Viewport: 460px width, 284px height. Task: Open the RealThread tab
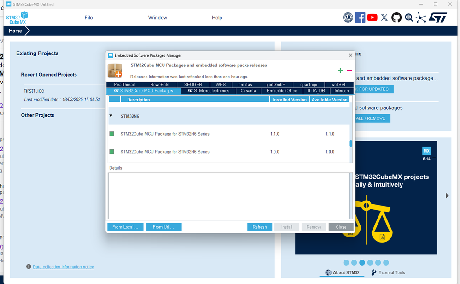coord(124,84)
